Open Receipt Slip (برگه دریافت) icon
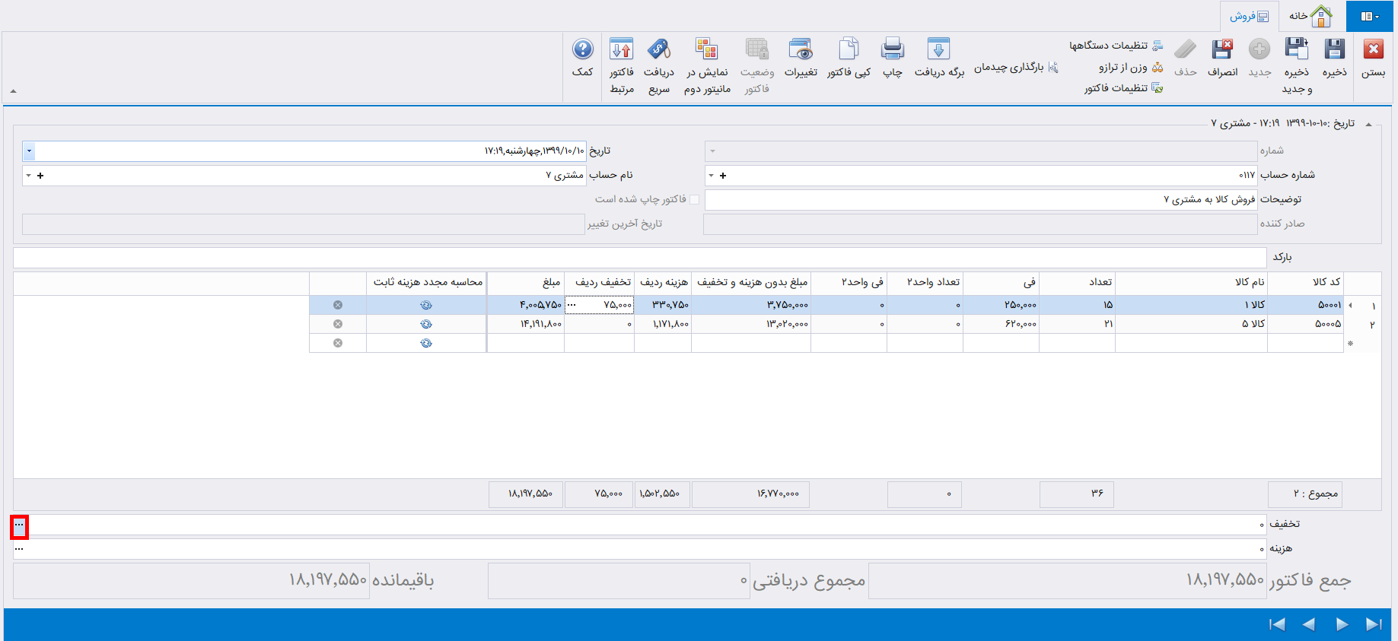 [x=938, y=50]
